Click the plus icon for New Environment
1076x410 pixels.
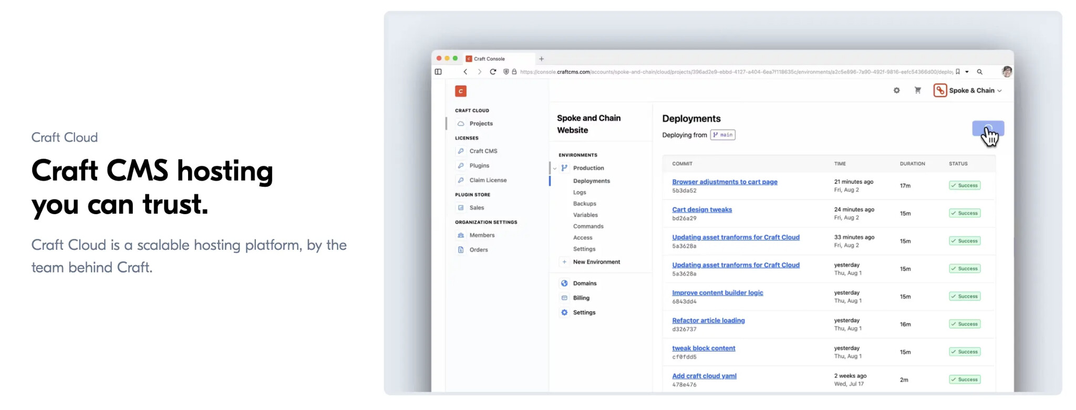point(564,262)
